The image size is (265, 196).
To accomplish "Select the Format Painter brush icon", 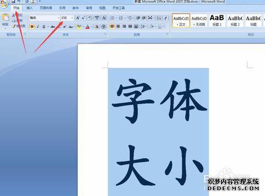I will click(x=14, y=26).
